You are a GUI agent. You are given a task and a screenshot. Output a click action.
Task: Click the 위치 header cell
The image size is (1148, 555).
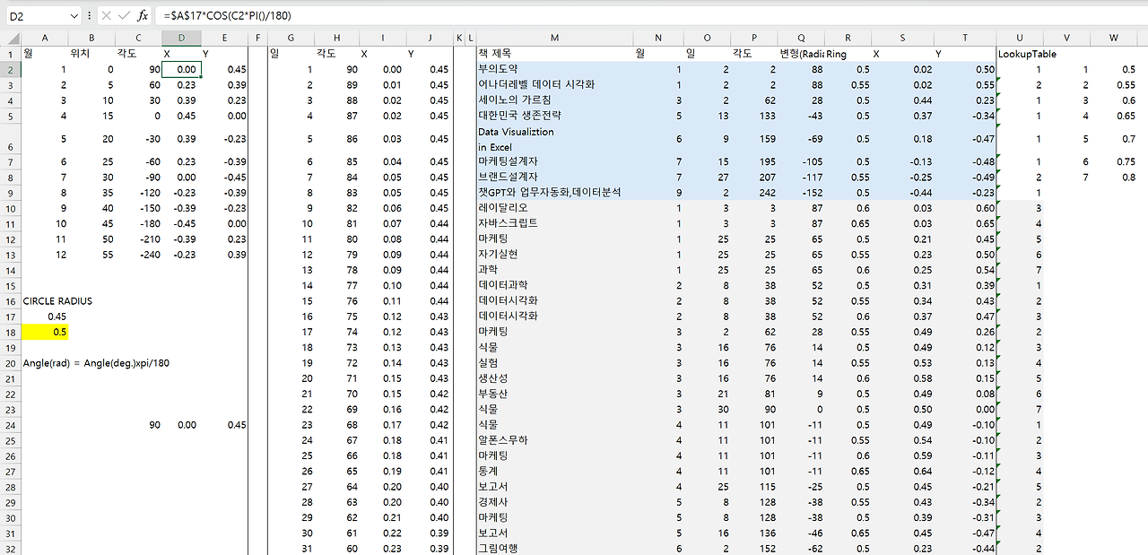tap(91, 54)
